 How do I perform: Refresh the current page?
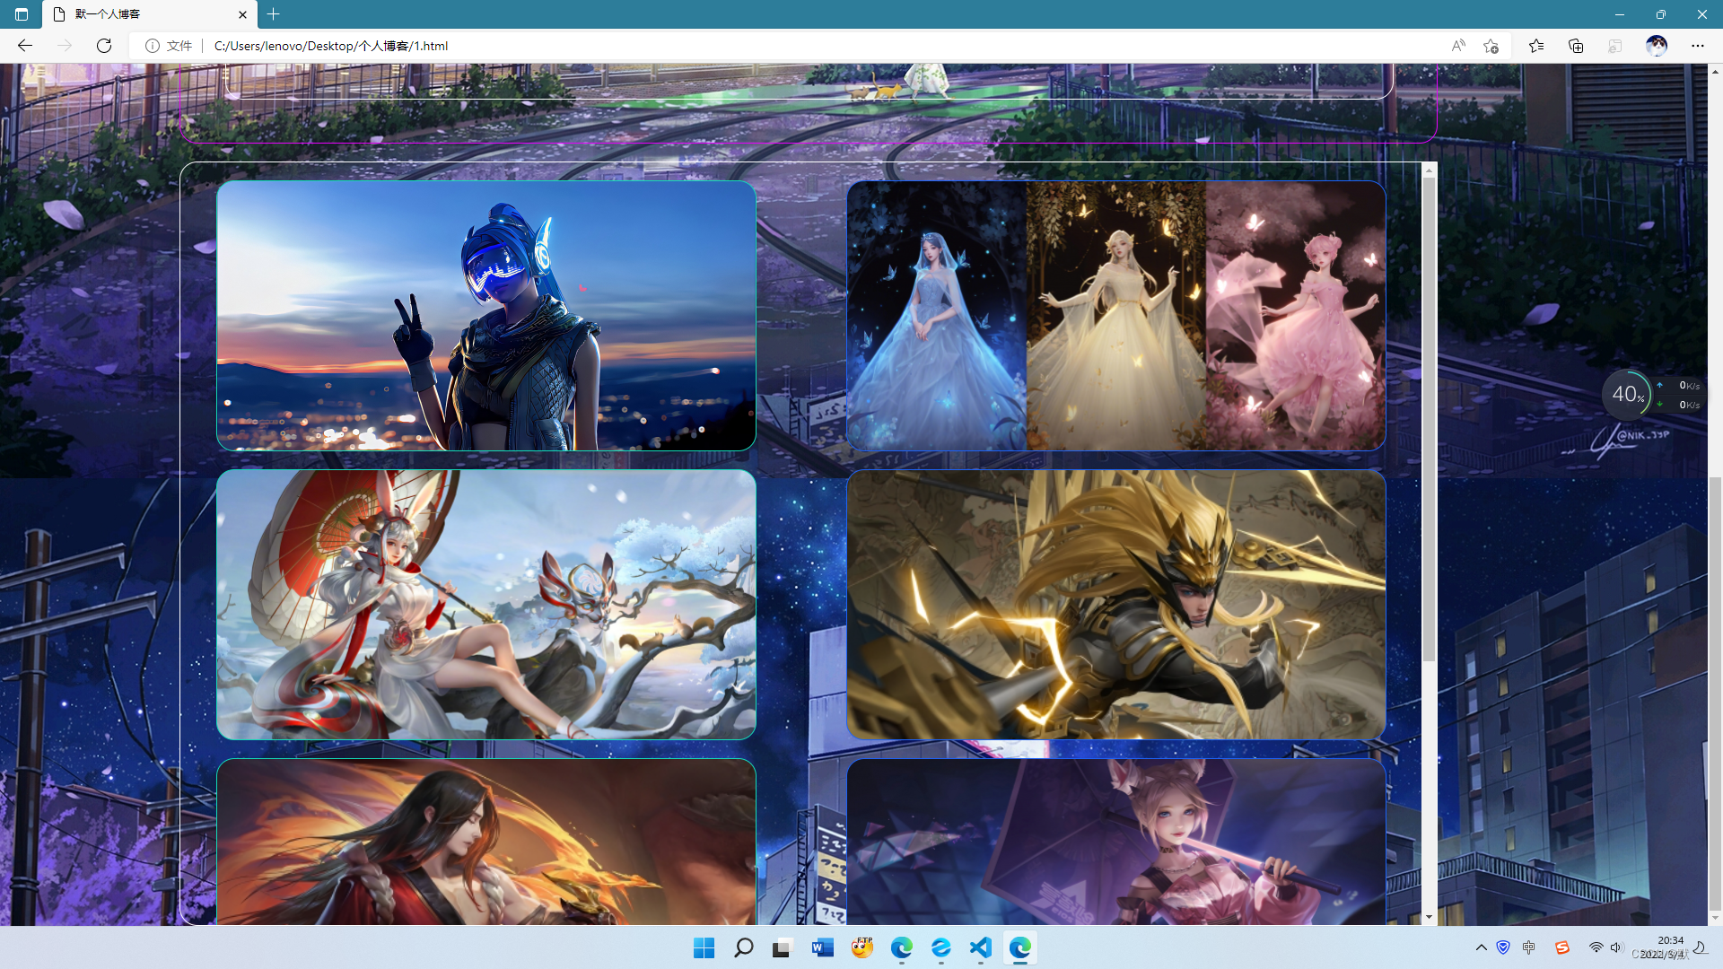pyautogui.click(x=104, y=46)
